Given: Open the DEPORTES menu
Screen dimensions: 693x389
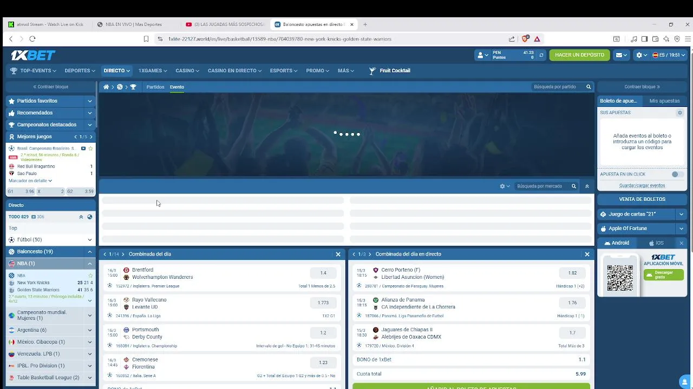Looking at the screenshot, I should [80, 71].
